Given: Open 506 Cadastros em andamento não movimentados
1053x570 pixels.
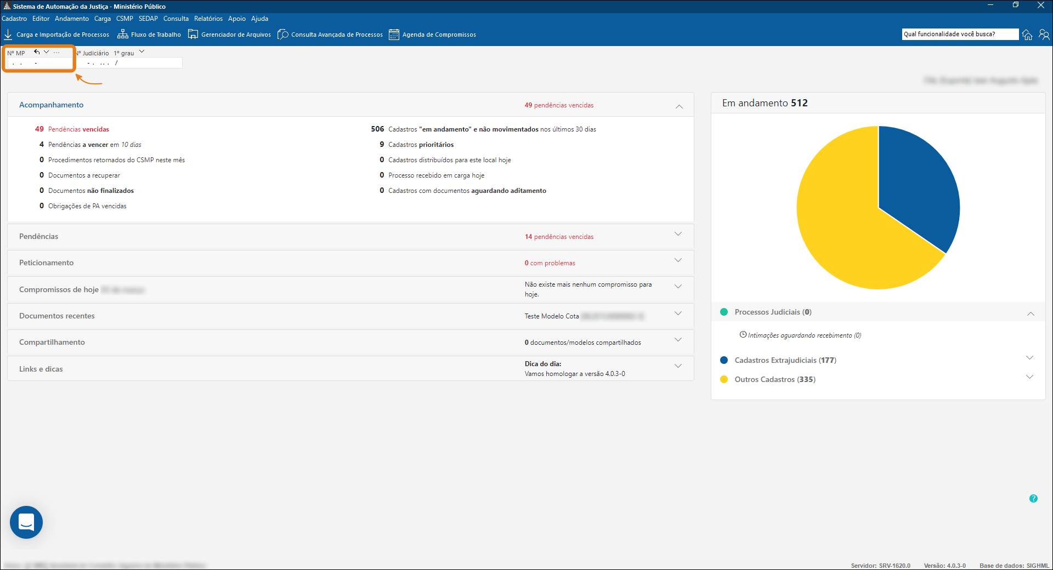Looking at the screenshot, I should (484, 129).
